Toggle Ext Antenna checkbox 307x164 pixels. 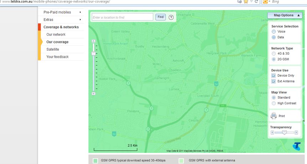273,81
